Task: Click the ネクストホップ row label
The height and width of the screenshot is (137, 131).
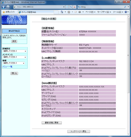Action: 48,109
